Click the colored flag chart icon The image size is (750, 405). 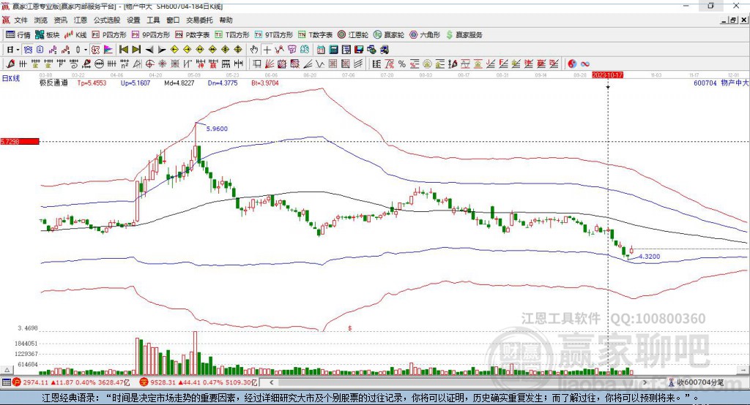pyautogui.click(x=108, y=50)
